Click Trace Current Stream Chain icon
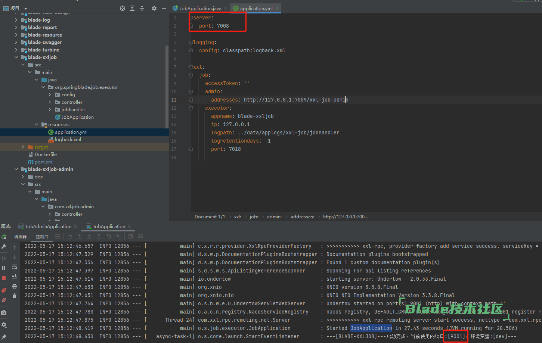542x343 pixels. tap(140, 236)
